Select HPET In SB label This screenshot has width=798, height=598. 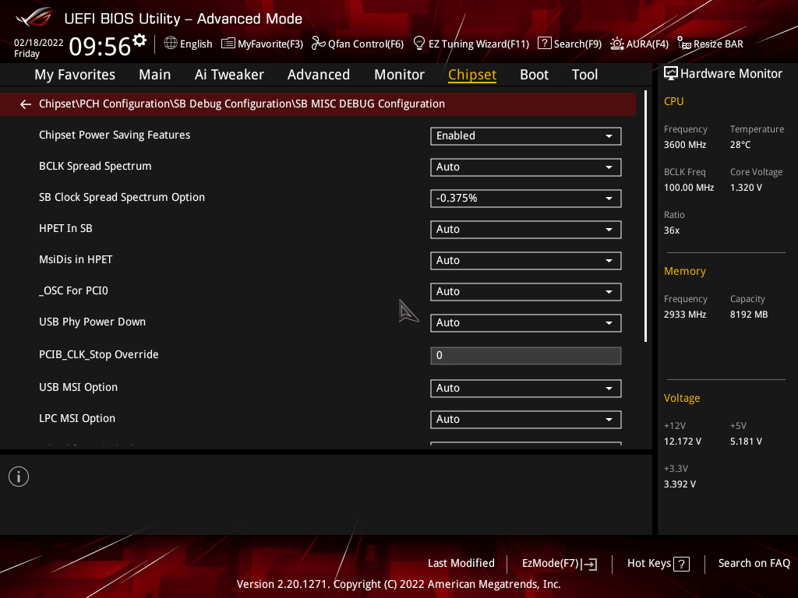(x=65, y=228)
